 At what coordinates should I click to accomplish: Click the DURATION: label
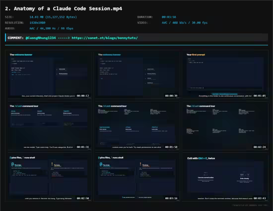[x=145, y=17]
